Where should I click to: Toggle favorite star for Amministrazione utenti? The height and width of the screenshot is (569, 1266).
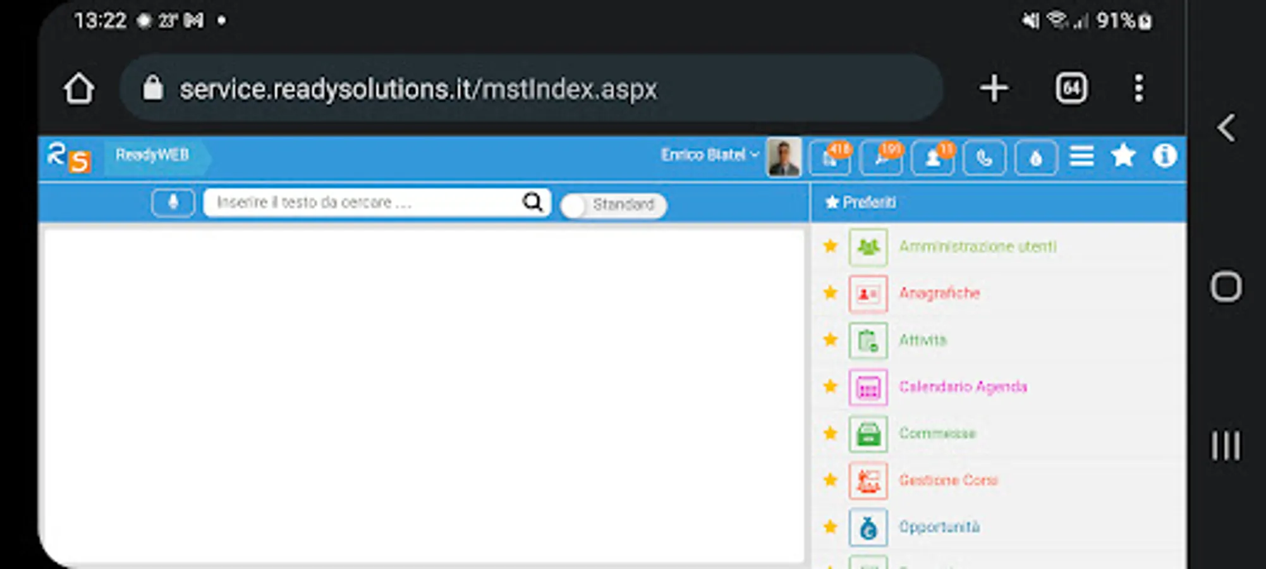[x=831, y=246]
